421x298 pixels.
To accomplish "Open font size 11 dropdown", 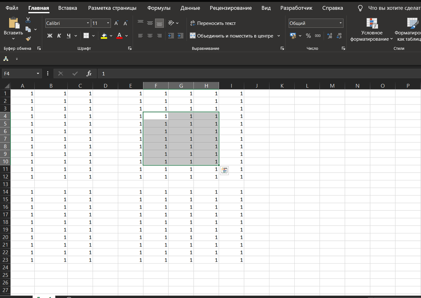I will 108,23.
